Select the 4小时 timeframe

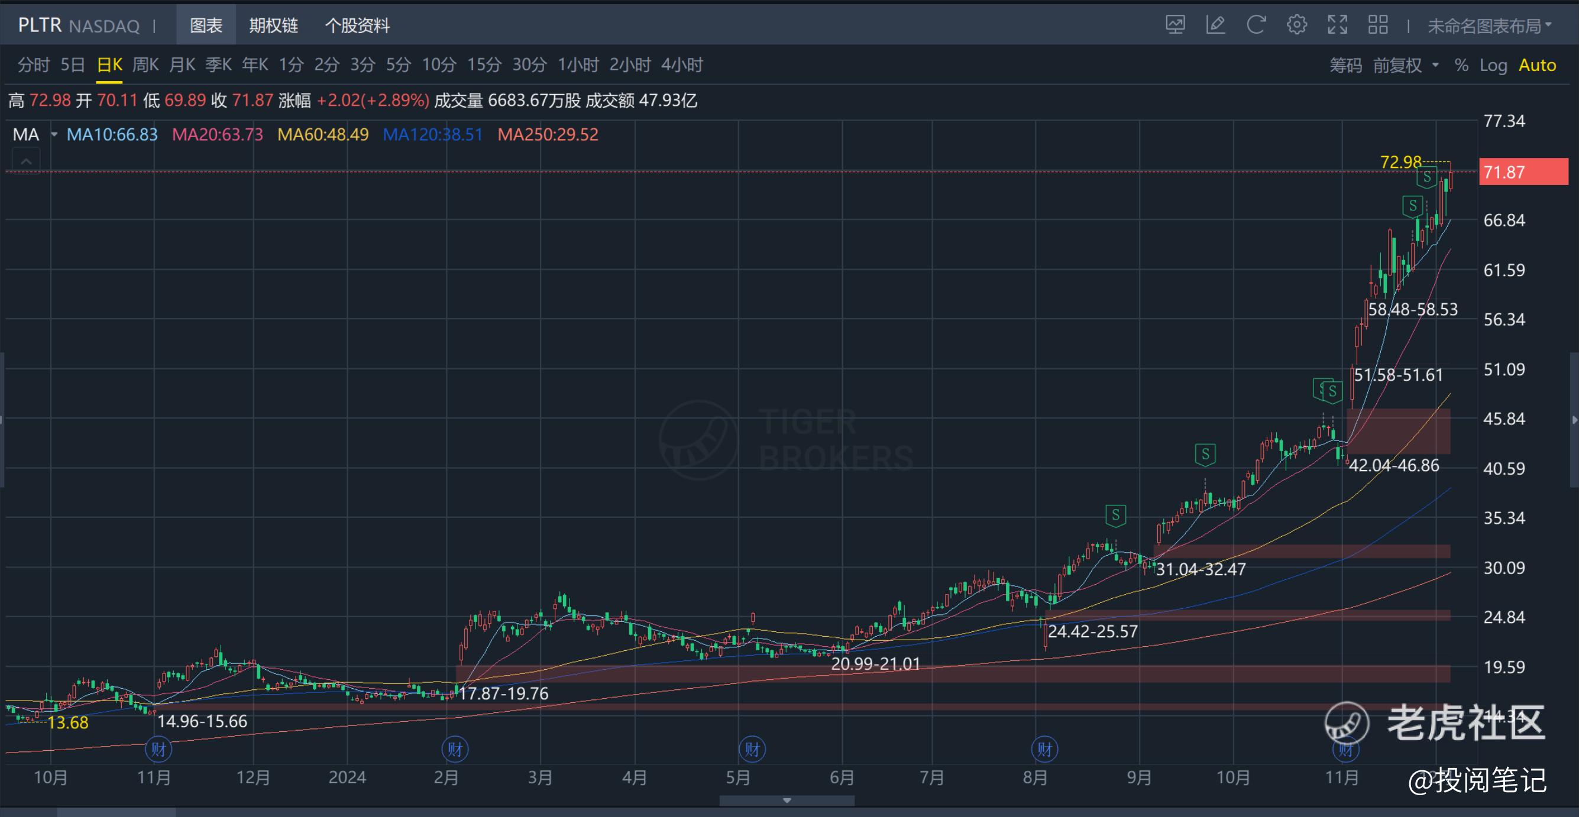pyautogui.click(x=682, y=64)
